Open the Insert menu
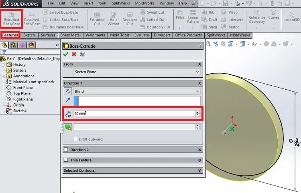Viewport: 301px width, 193px height. pyautogui.click(x=88, y=3)
